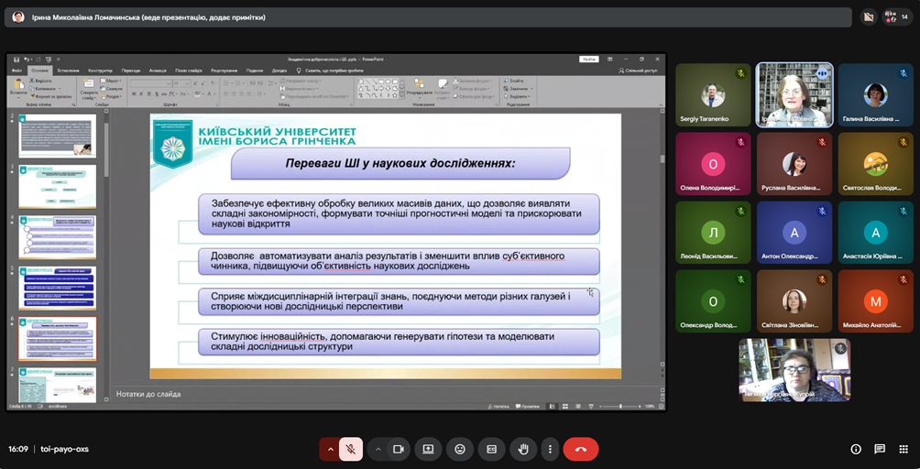Open the meeting details info icon
Image resolution: width=920 pixels, height=469 pixels.
(x=856, y=449)
